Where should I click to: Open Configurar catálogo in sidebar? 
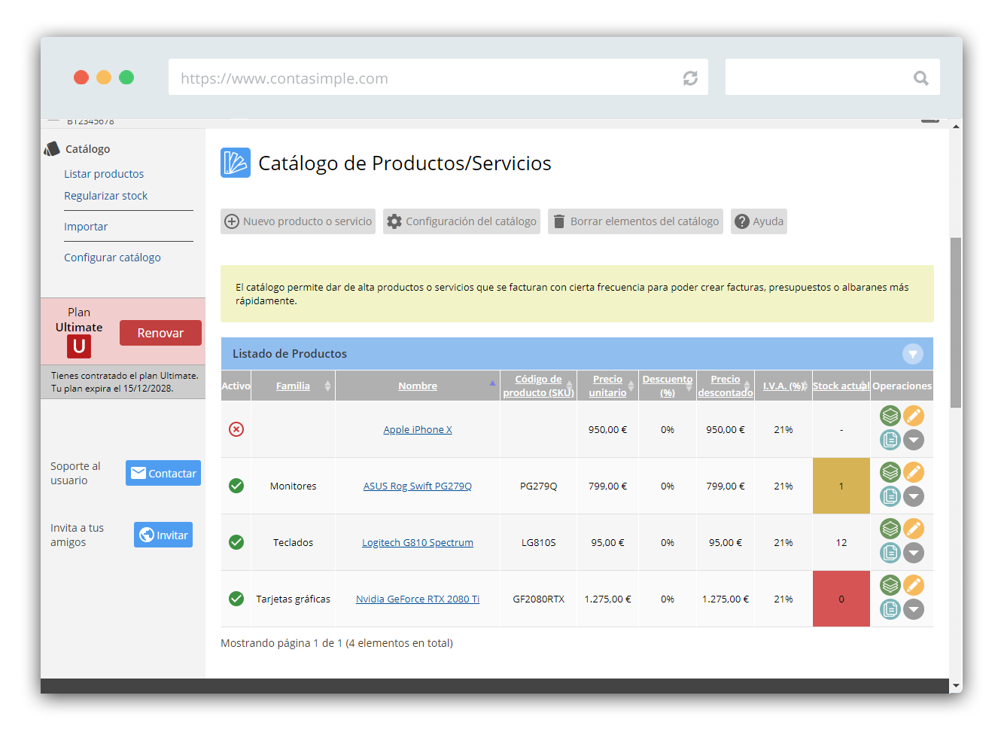coord(112,258)
